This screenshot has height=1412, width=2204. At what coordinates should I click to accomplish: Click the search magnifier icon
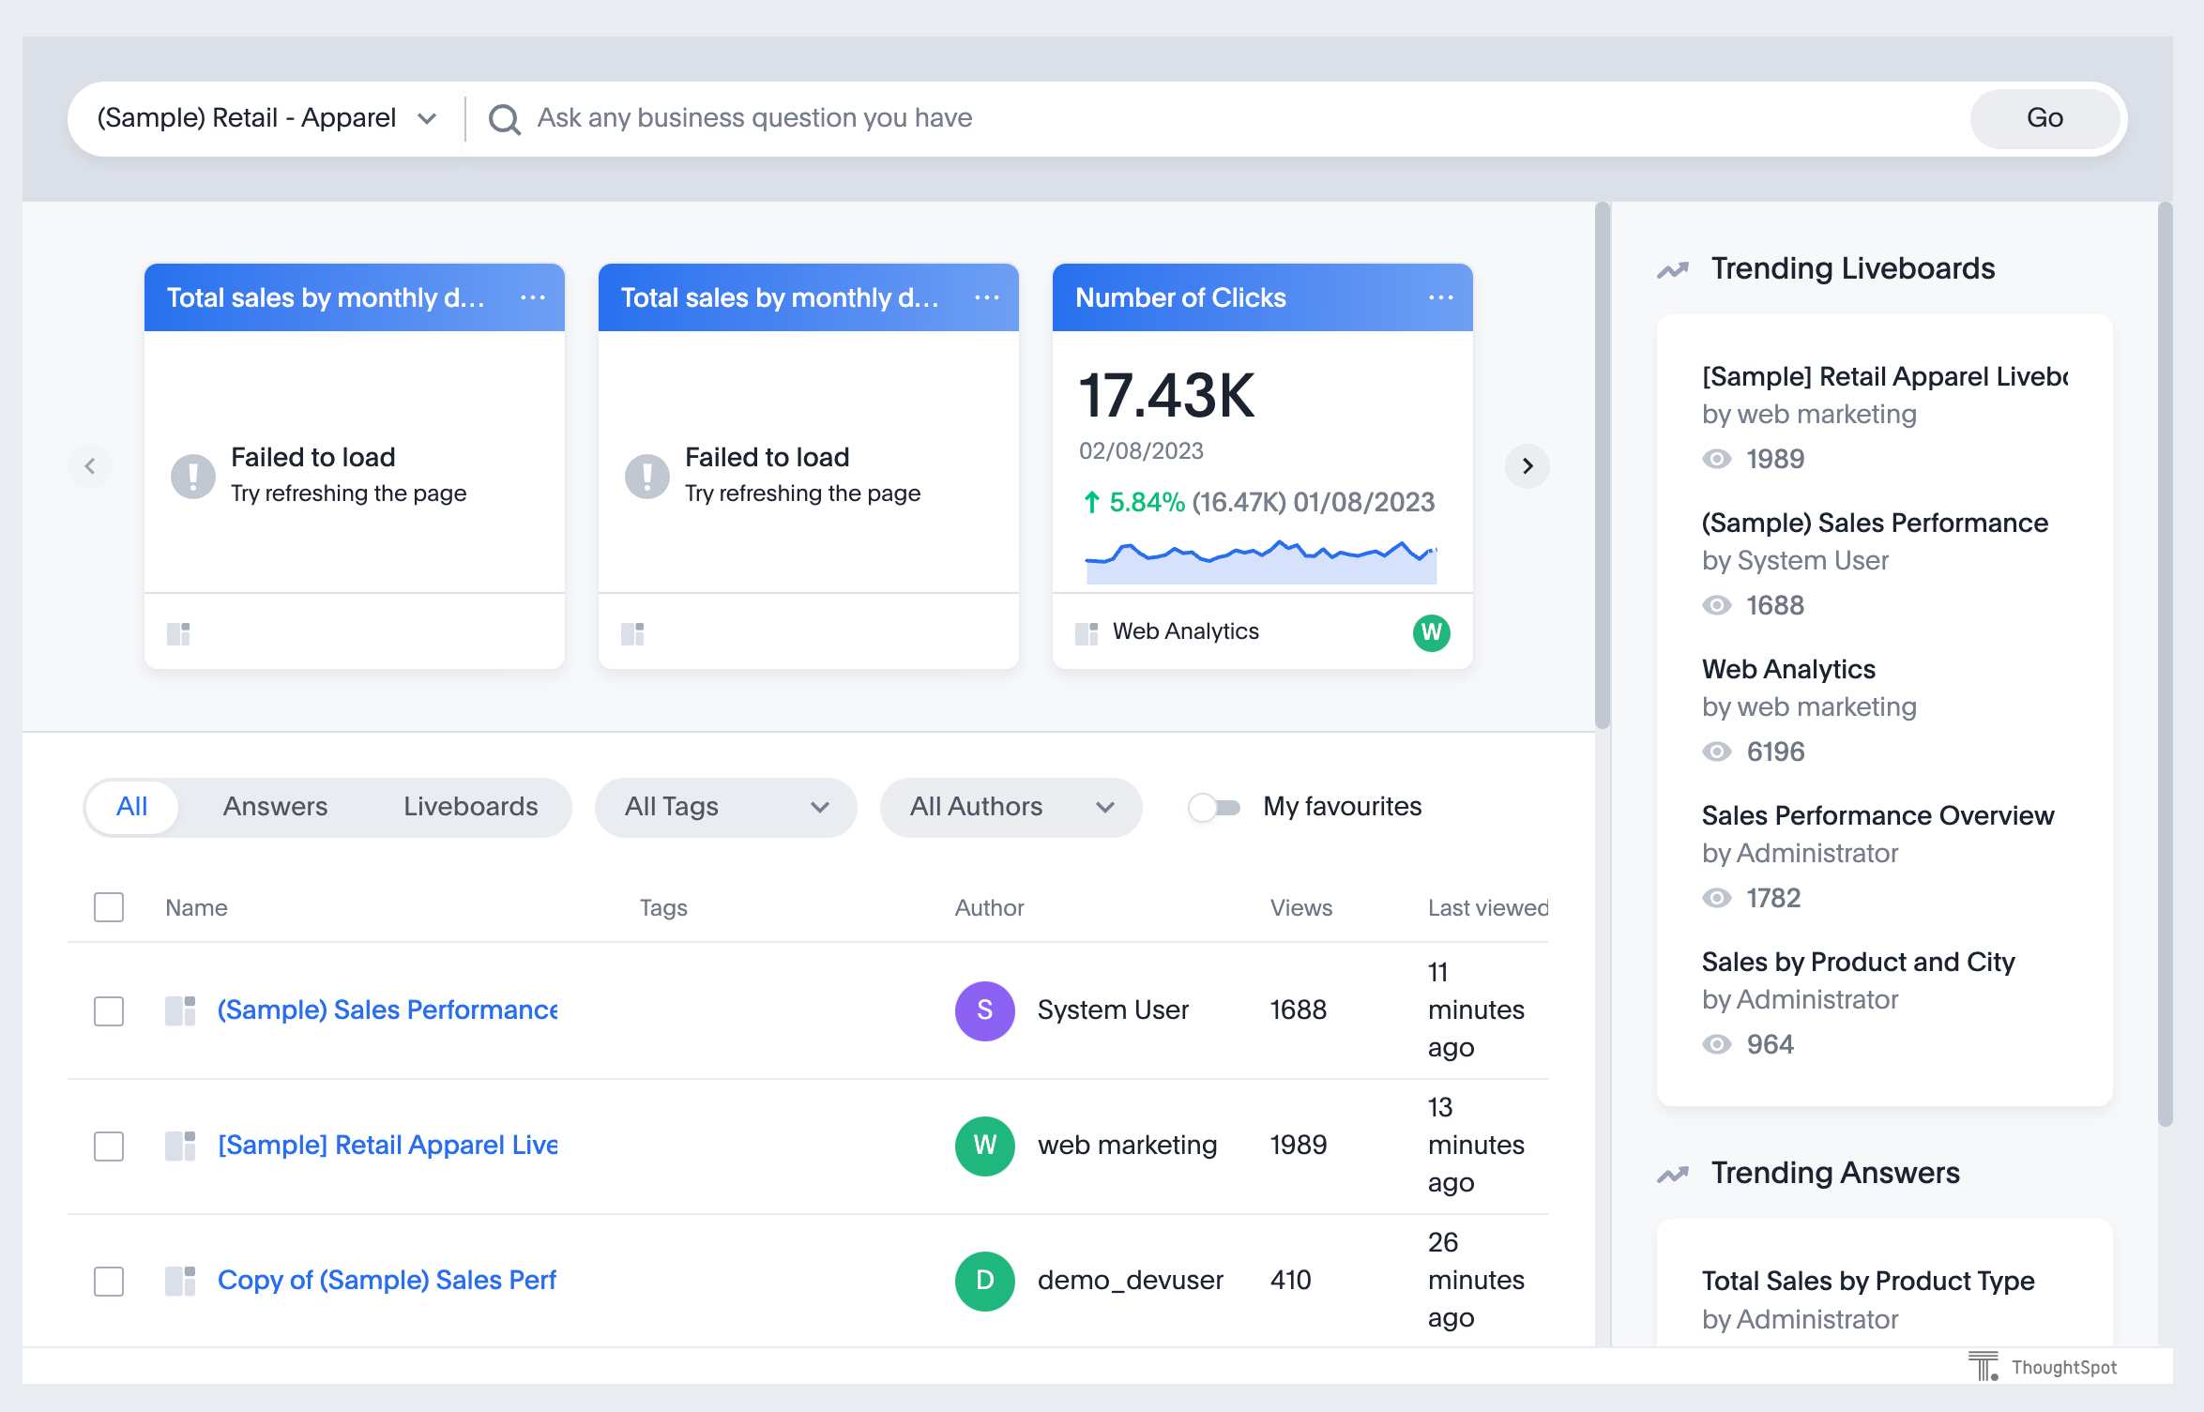click(504, 119)
